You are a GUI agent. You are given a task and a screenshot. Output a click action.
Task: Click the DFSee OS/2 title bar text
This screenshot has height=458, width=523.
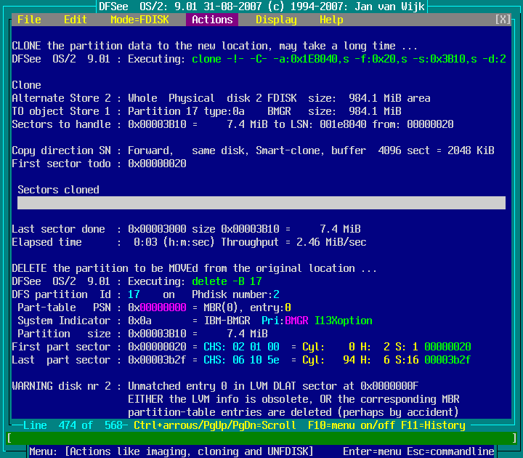click(261, 7)
